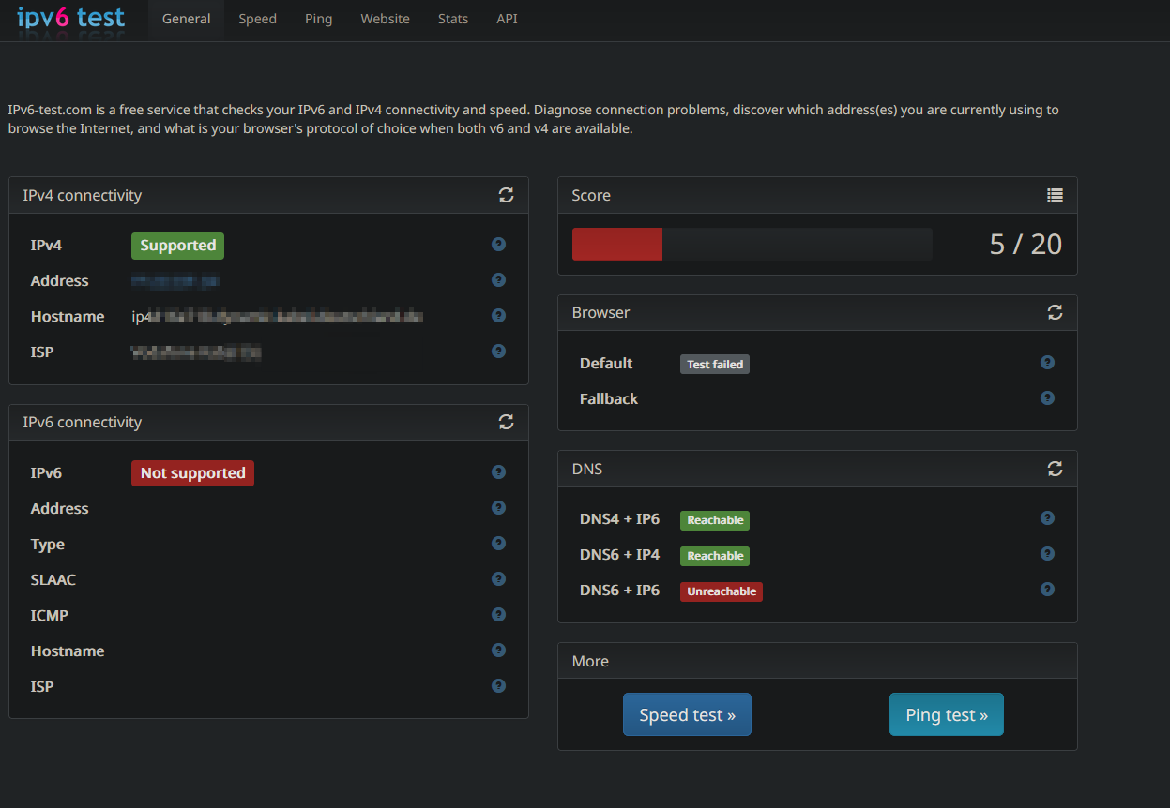
Task: Switch to the Stats tab
Action: point(452,19)
